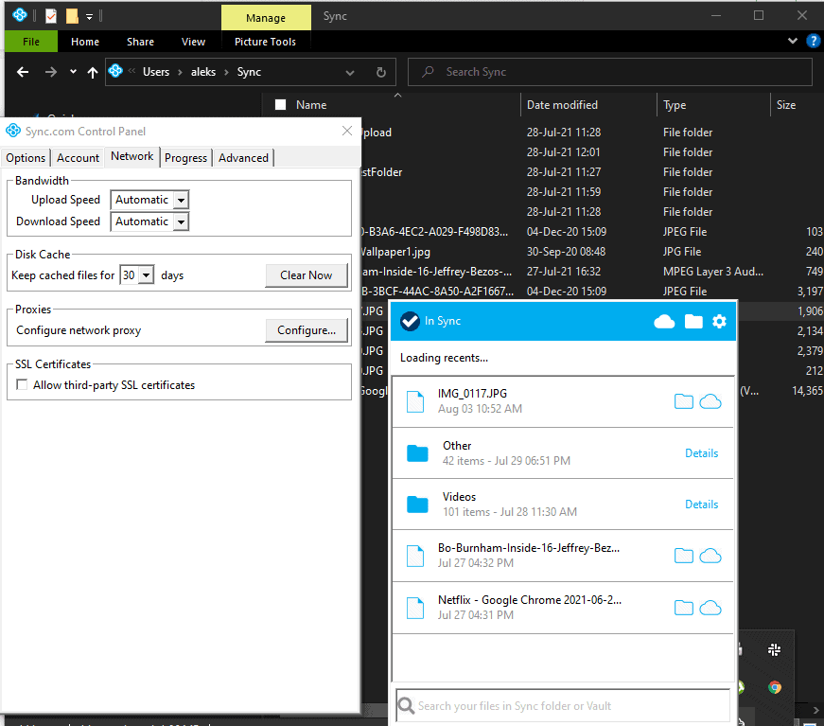
Task: Open the Sync cloud web panel icon
Action: pyautogui.click(x=664, y=322)
